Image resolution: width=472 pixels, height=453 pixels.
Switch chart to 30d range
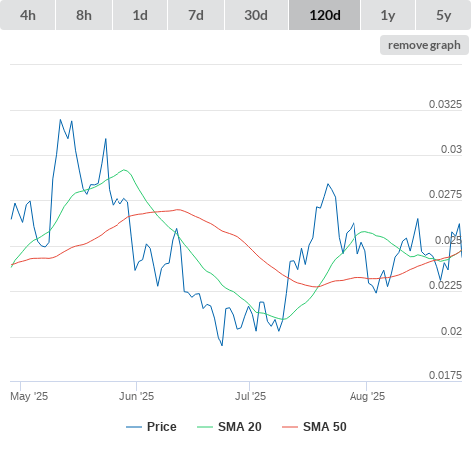[x=256, y=15]
